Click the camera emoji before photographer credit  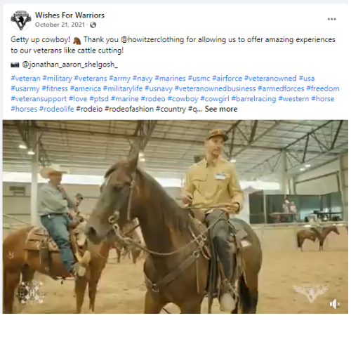[15, 65]
